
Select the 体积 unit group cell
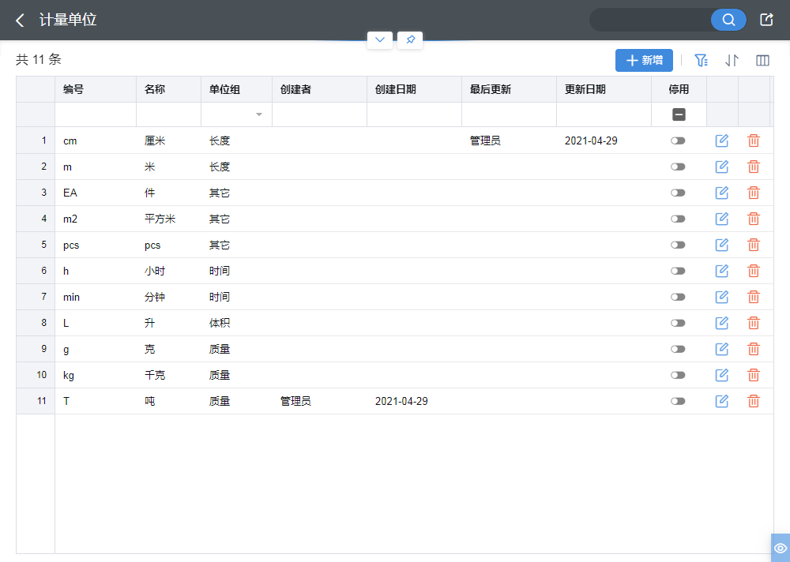pos(237,323)
